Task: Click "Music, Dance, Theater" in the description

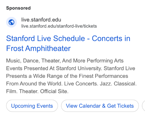Action: tap(34, 61)
